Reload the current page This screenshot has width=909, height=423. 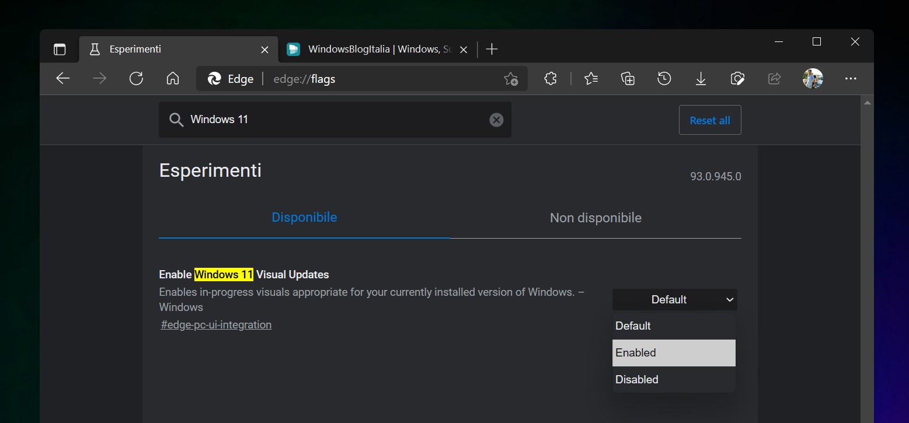click(x=136, y=79)
